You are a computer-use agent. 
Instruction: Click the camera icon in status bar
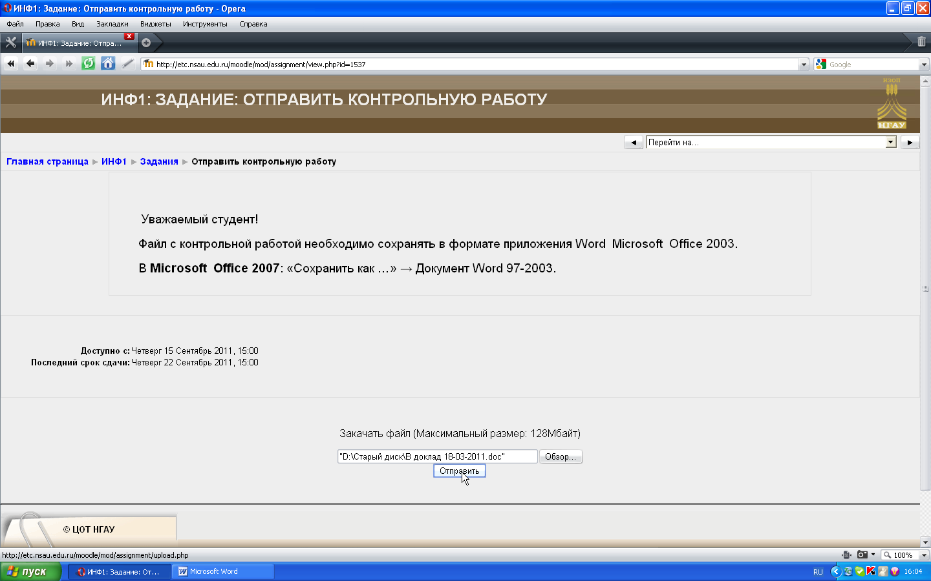point(862,555)
